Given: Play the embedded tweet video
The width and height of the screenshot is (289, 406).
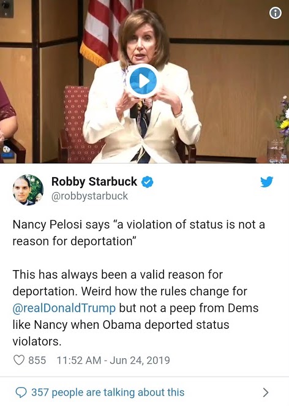Looking at the screenshot, I should pos(143,81).
